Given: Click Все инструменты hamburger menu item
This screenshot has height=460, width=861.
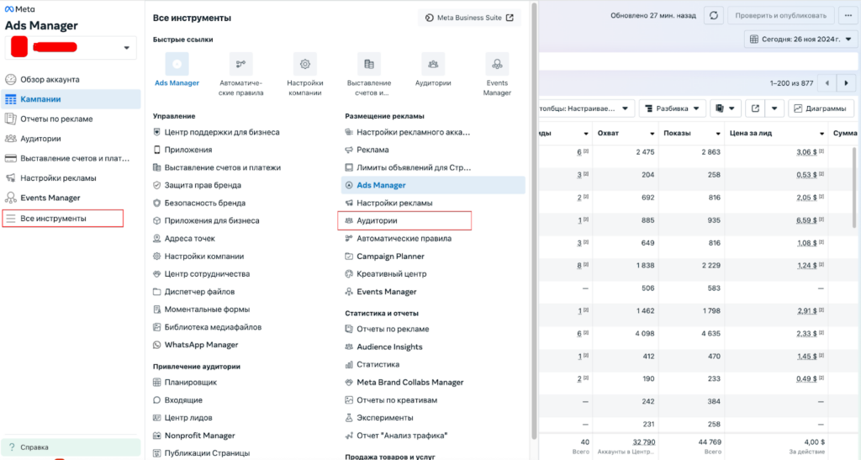Looking at the screenshot, I should coord(62,219).
